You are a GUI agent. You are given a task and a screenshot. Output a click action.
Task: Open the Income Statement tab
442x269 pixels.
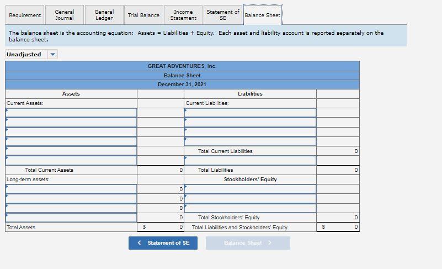click(183, 15)
